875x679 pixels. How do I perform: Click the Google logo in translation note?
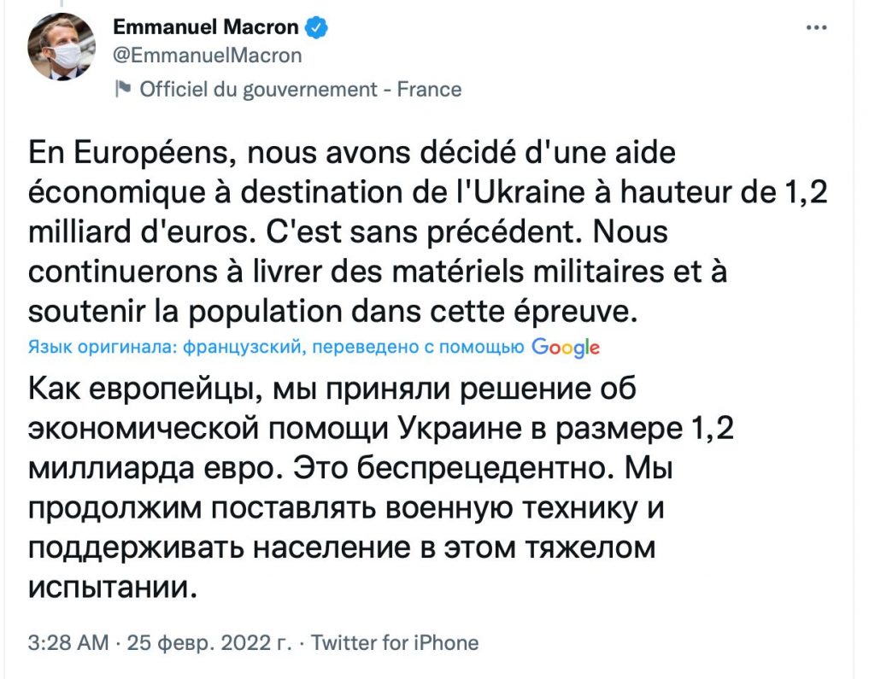point(566,348)
